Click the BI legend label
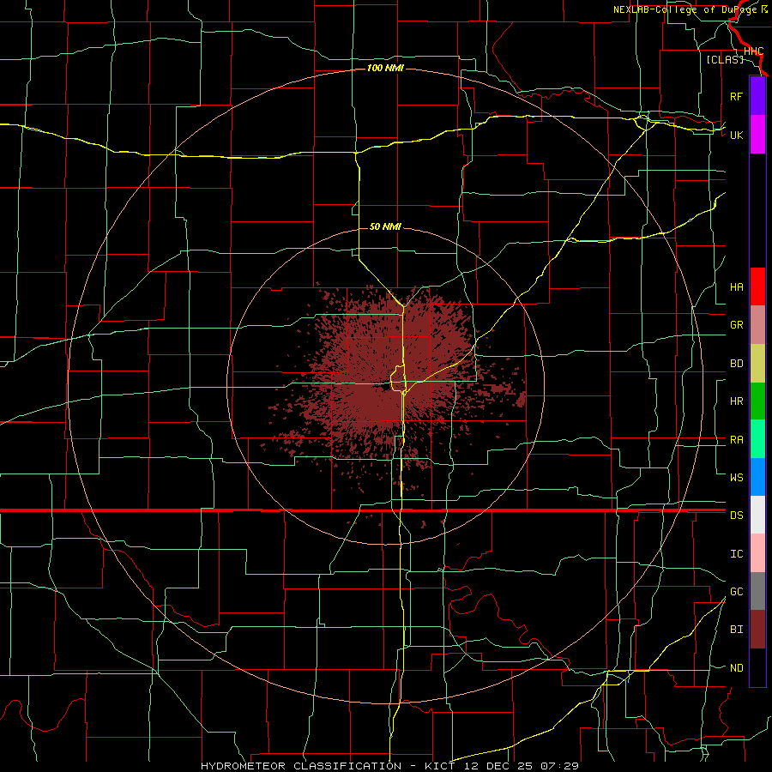Image resolution: width=772 pixels, height=772 pixels. coord(736,630)
